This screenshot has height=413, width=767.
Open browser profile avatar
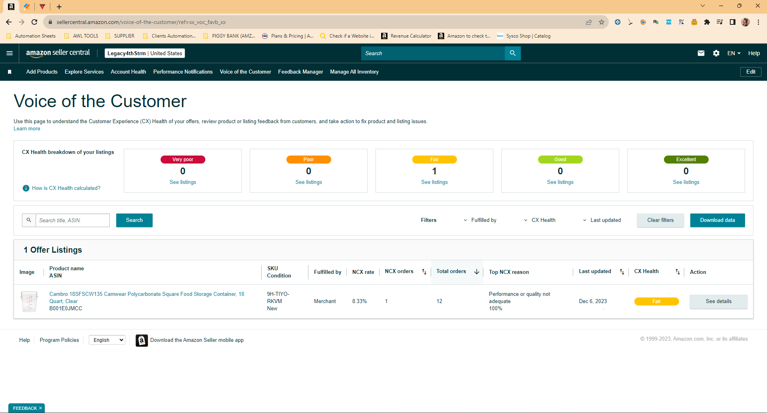point(745,22)
